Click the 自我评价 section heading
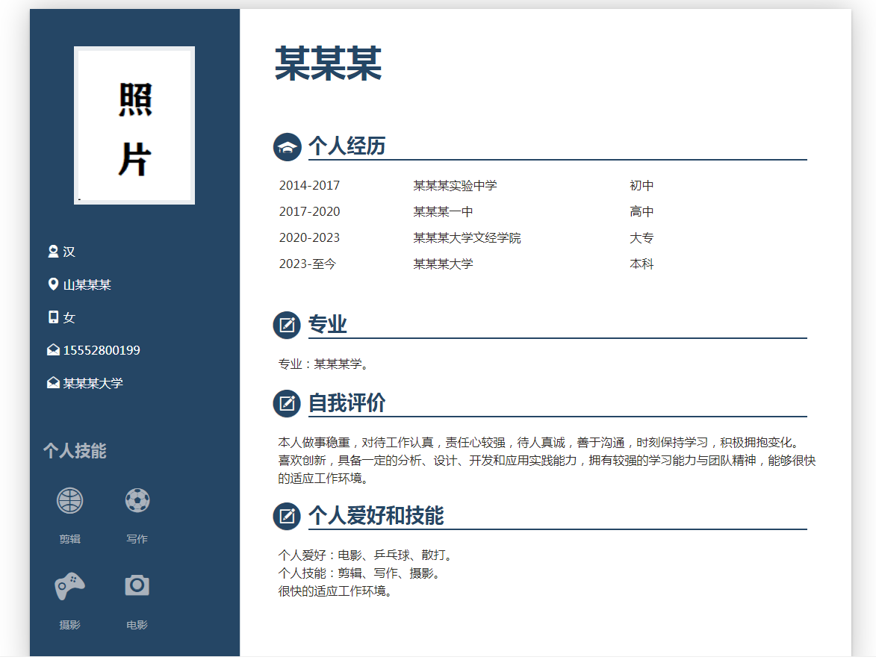The width and height of the screenshot is (876, 660). (347, 403)
